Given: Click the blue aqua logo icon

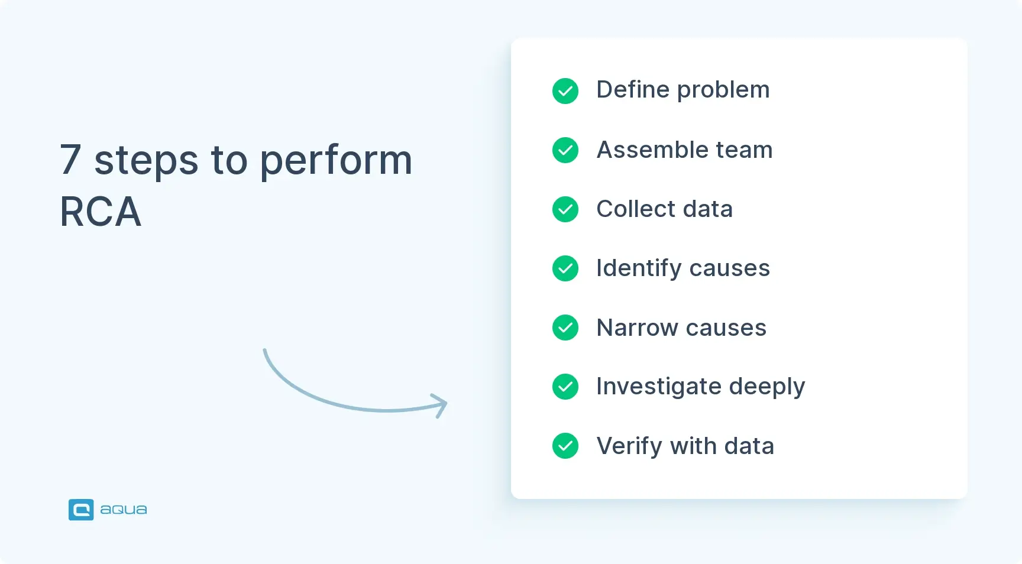Looking at the screenshot, I should [x=81, y=510].
